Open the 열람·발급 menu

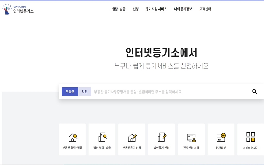pyautogui.click(x=119, y=9)
